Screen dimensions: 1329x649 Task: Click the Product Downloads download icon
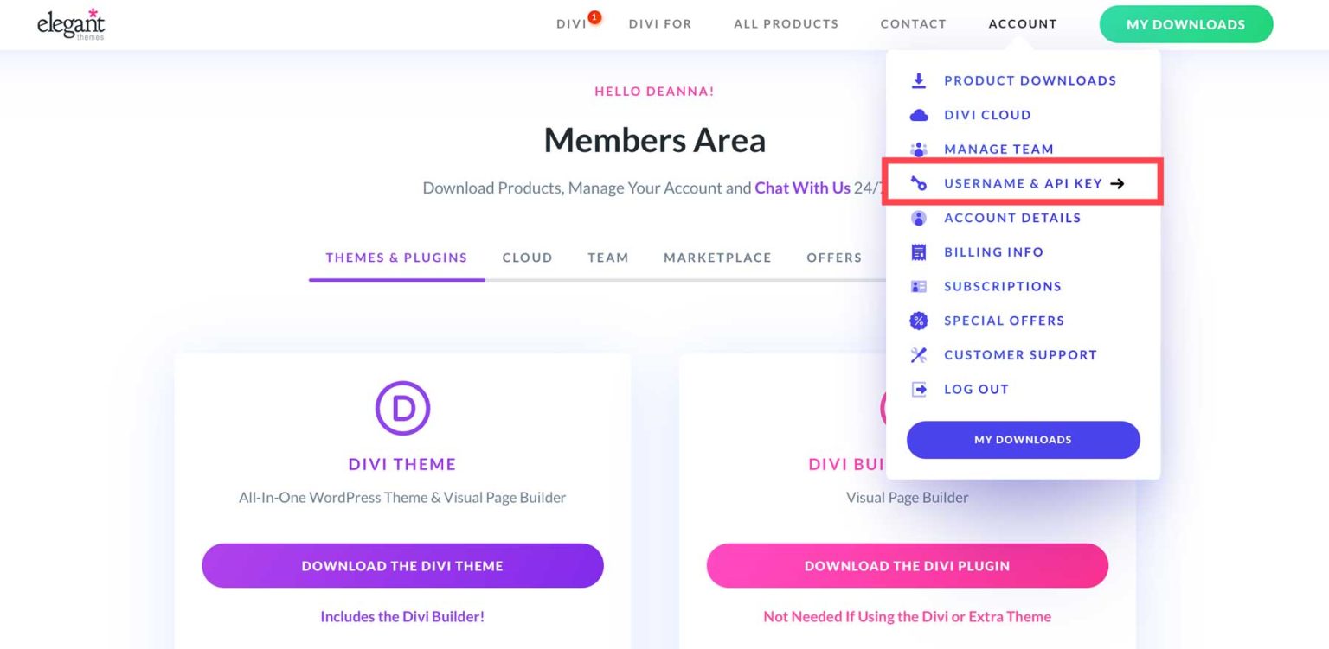(x=917, y=80)
